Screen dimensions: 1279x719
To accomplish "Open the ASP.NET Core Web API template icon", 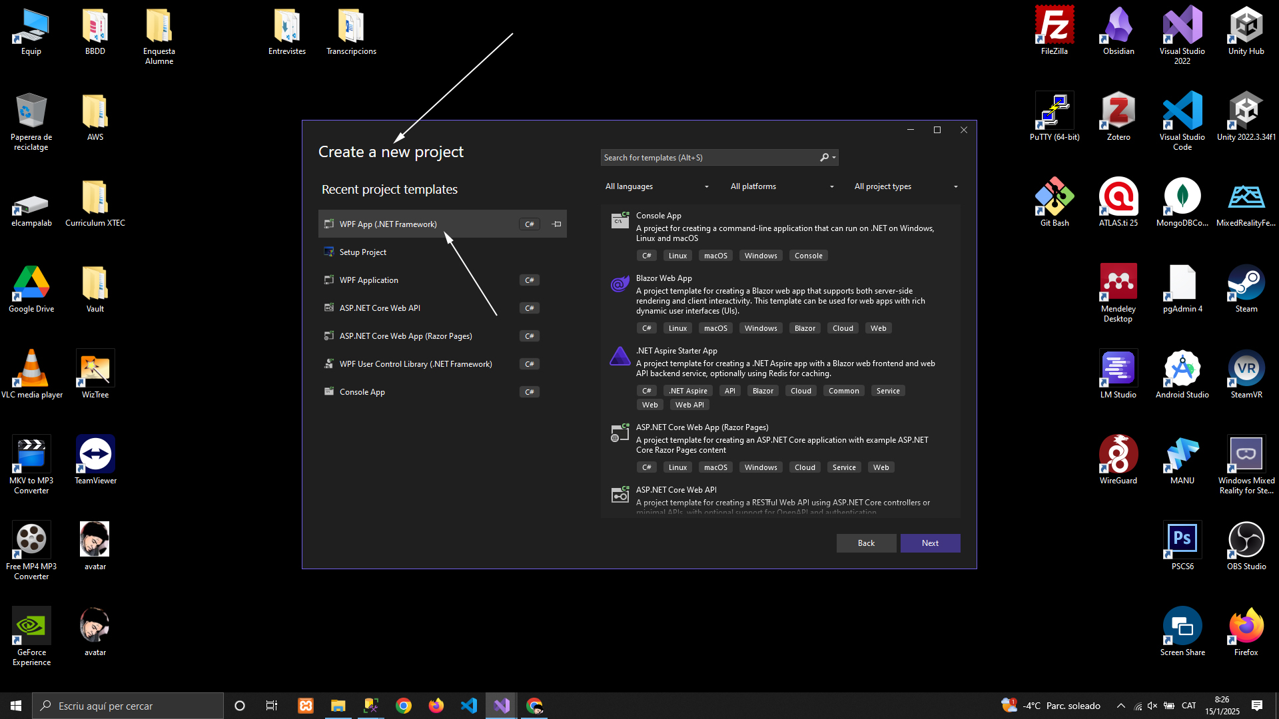I will coord(620,495).
